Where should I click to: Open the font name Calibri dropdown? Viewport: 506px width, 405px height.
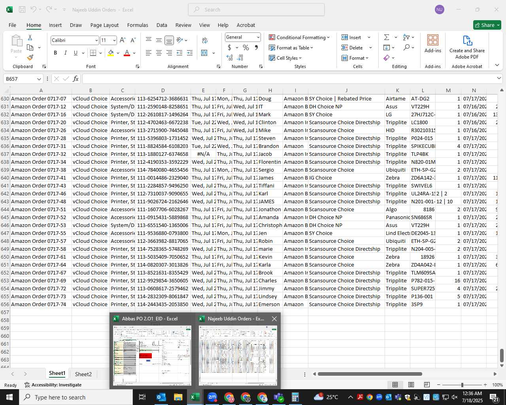click(96, 40)
